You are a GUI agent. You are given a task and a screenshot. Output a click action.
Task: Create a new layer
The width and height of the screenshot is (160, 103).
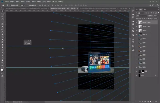[153, 101]
